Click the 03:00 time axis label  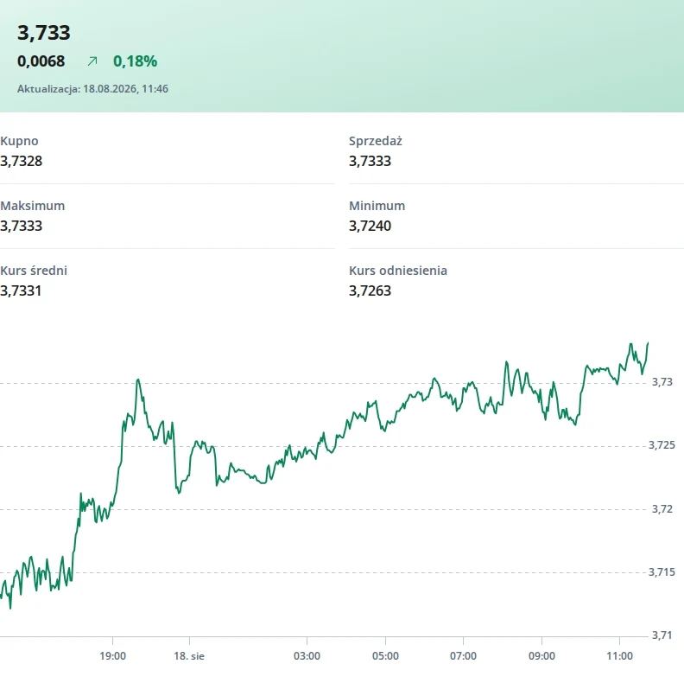307,656
